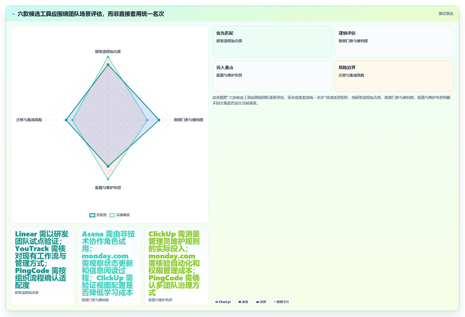Click the 跨部门参与便利度 radar axis label

(188, 120)
